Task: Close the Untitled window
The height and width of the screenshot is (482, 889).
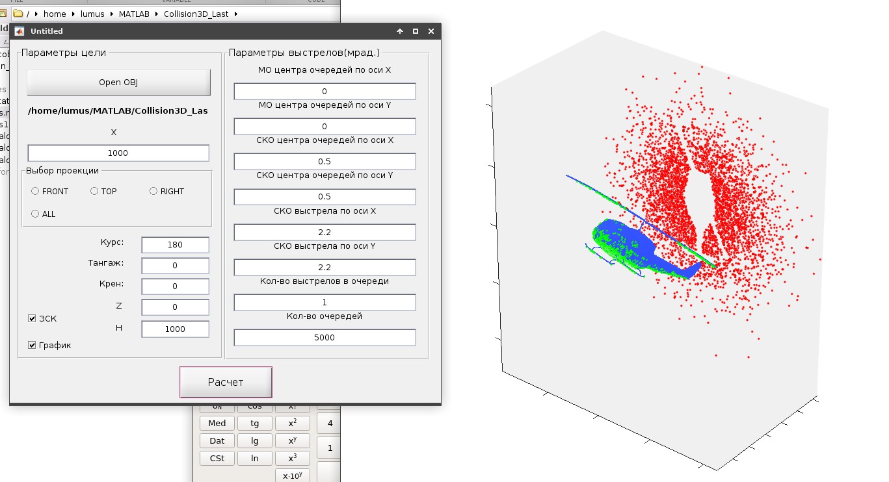Action: [431, 31]
